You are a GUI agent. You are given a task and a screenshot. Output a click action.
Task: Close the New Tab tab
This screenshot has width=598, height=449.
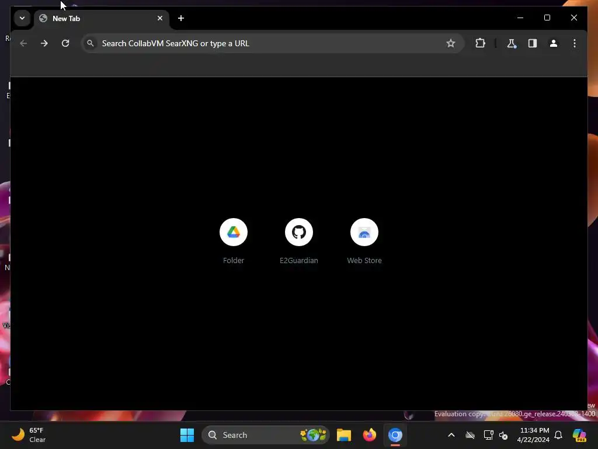pos(160,18)
